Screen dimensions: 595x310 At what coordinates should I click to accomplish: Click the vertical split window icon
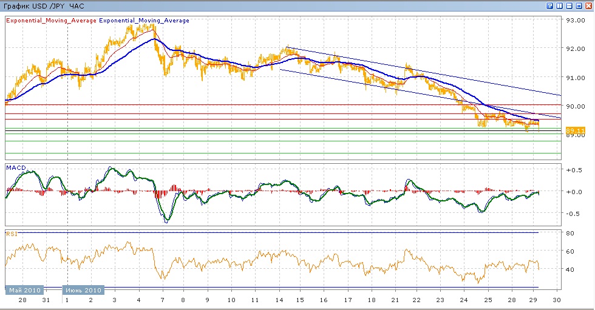pyautogui.click(x=560, y=5)
